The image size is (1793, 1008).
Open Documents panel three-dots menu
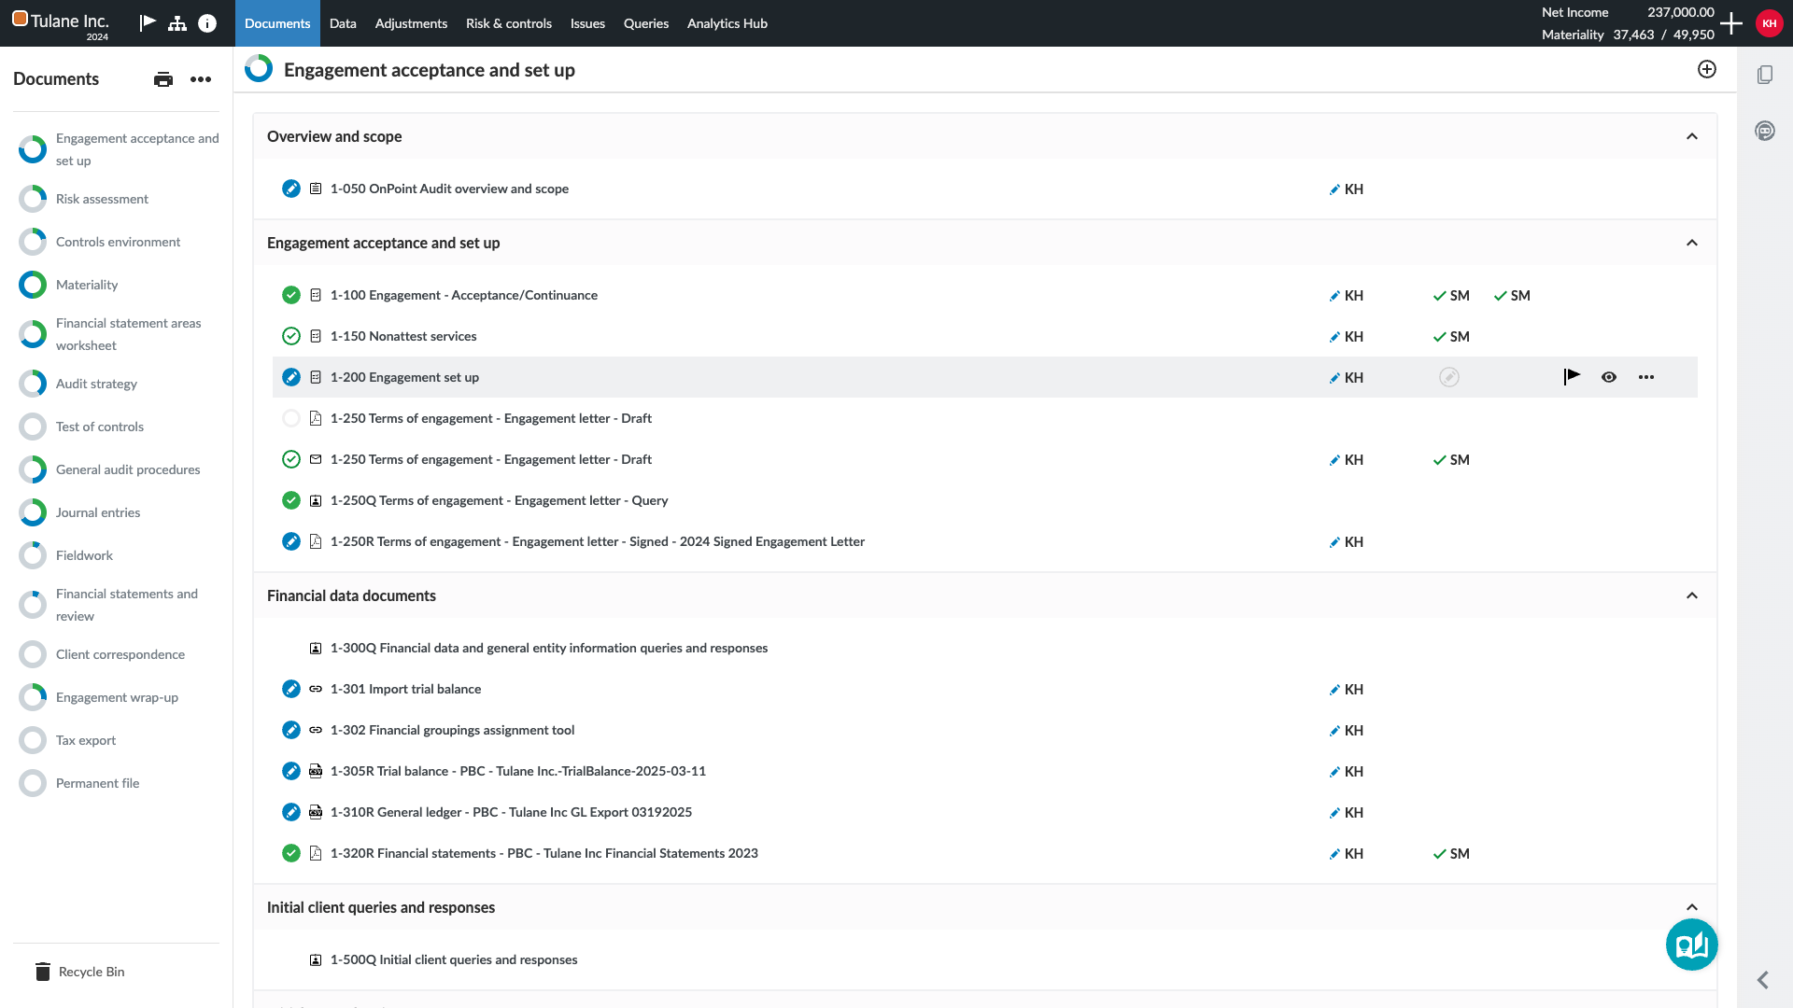pyautogui.click(x=201, y=79)
